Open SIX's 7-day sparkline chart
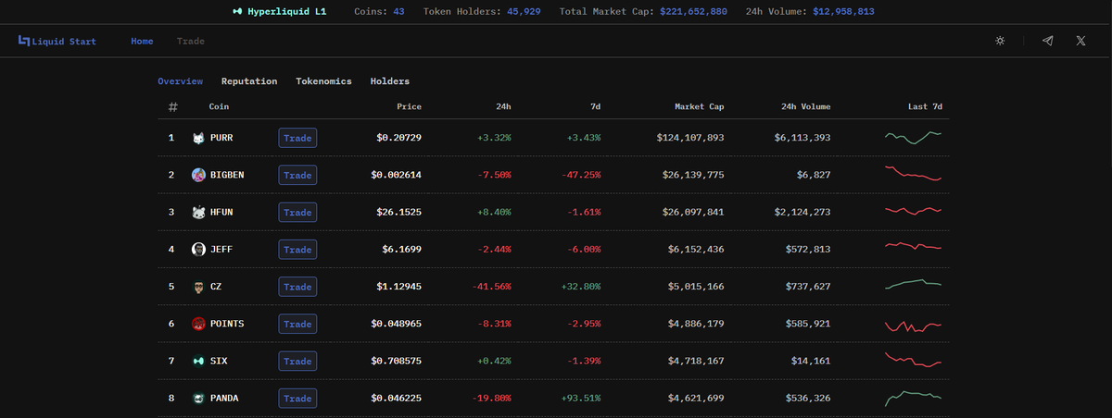 914,360
